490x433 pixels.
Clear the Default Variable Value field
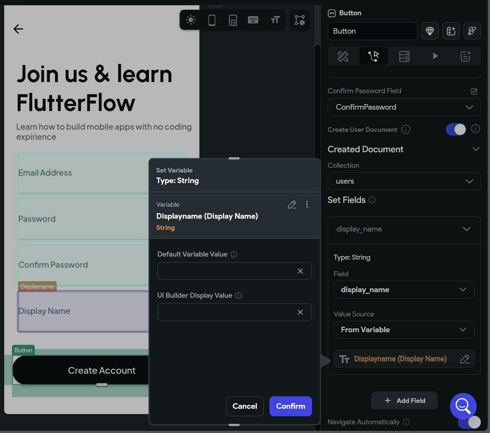(300, 271)
